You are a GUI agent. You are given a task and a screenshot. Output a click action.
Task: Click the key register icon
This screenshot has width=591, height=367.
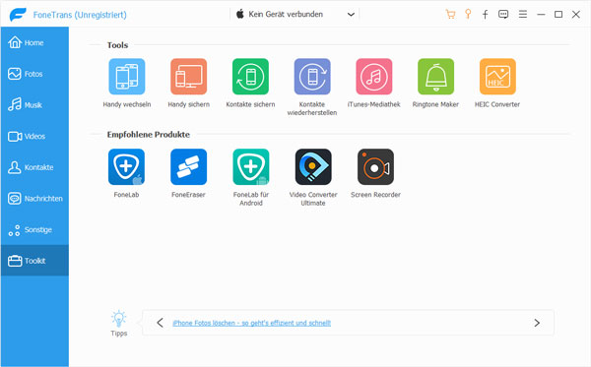click(x=468, y=15)
